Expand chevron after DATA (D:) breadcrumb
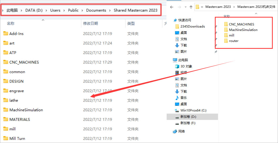278x143 pixels. tap(46, 10)
